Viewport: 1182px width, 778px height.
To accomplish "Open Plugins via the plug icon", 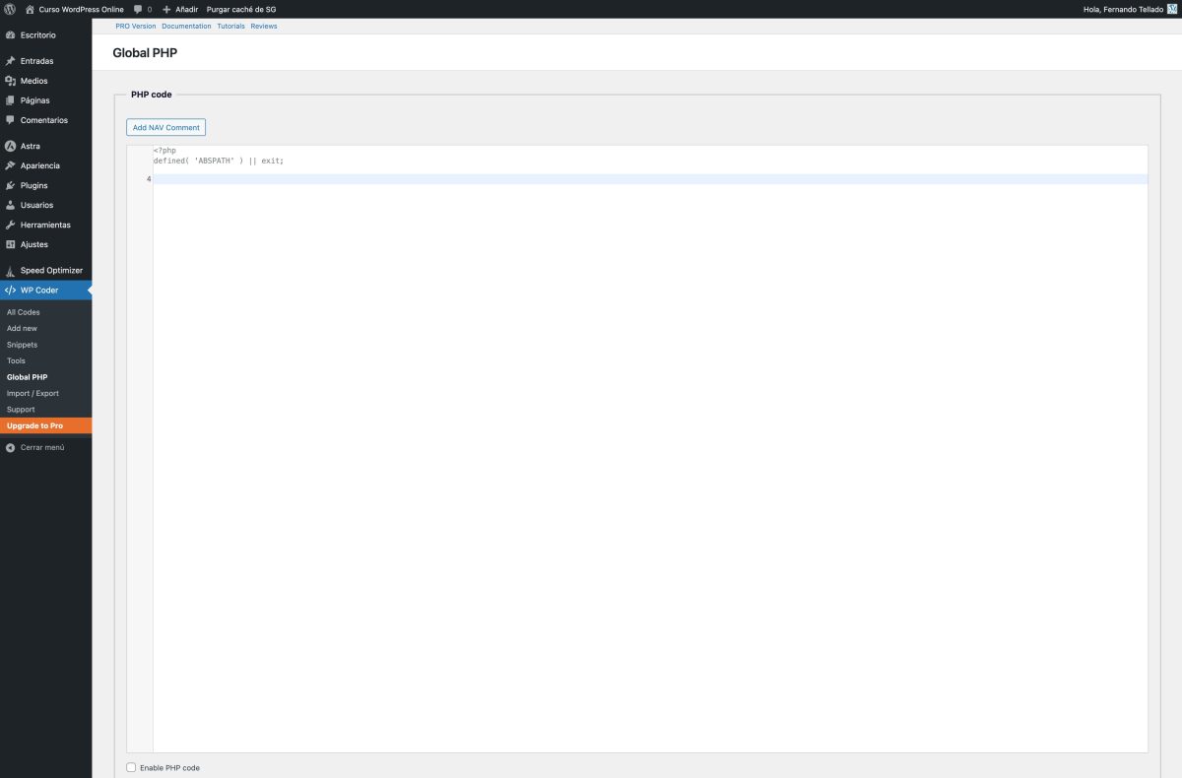I will click(10, 185).
